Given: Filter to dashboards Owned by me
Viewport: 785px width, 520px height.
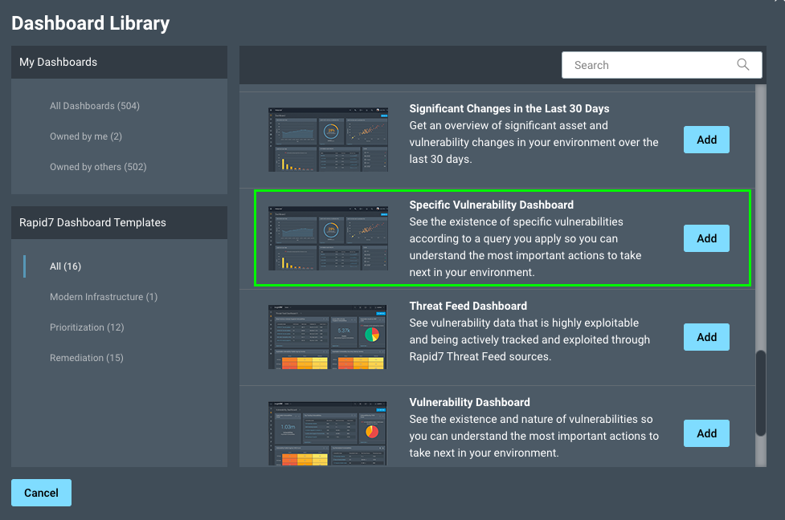Looking at the screenshot, I should (86, 136).
